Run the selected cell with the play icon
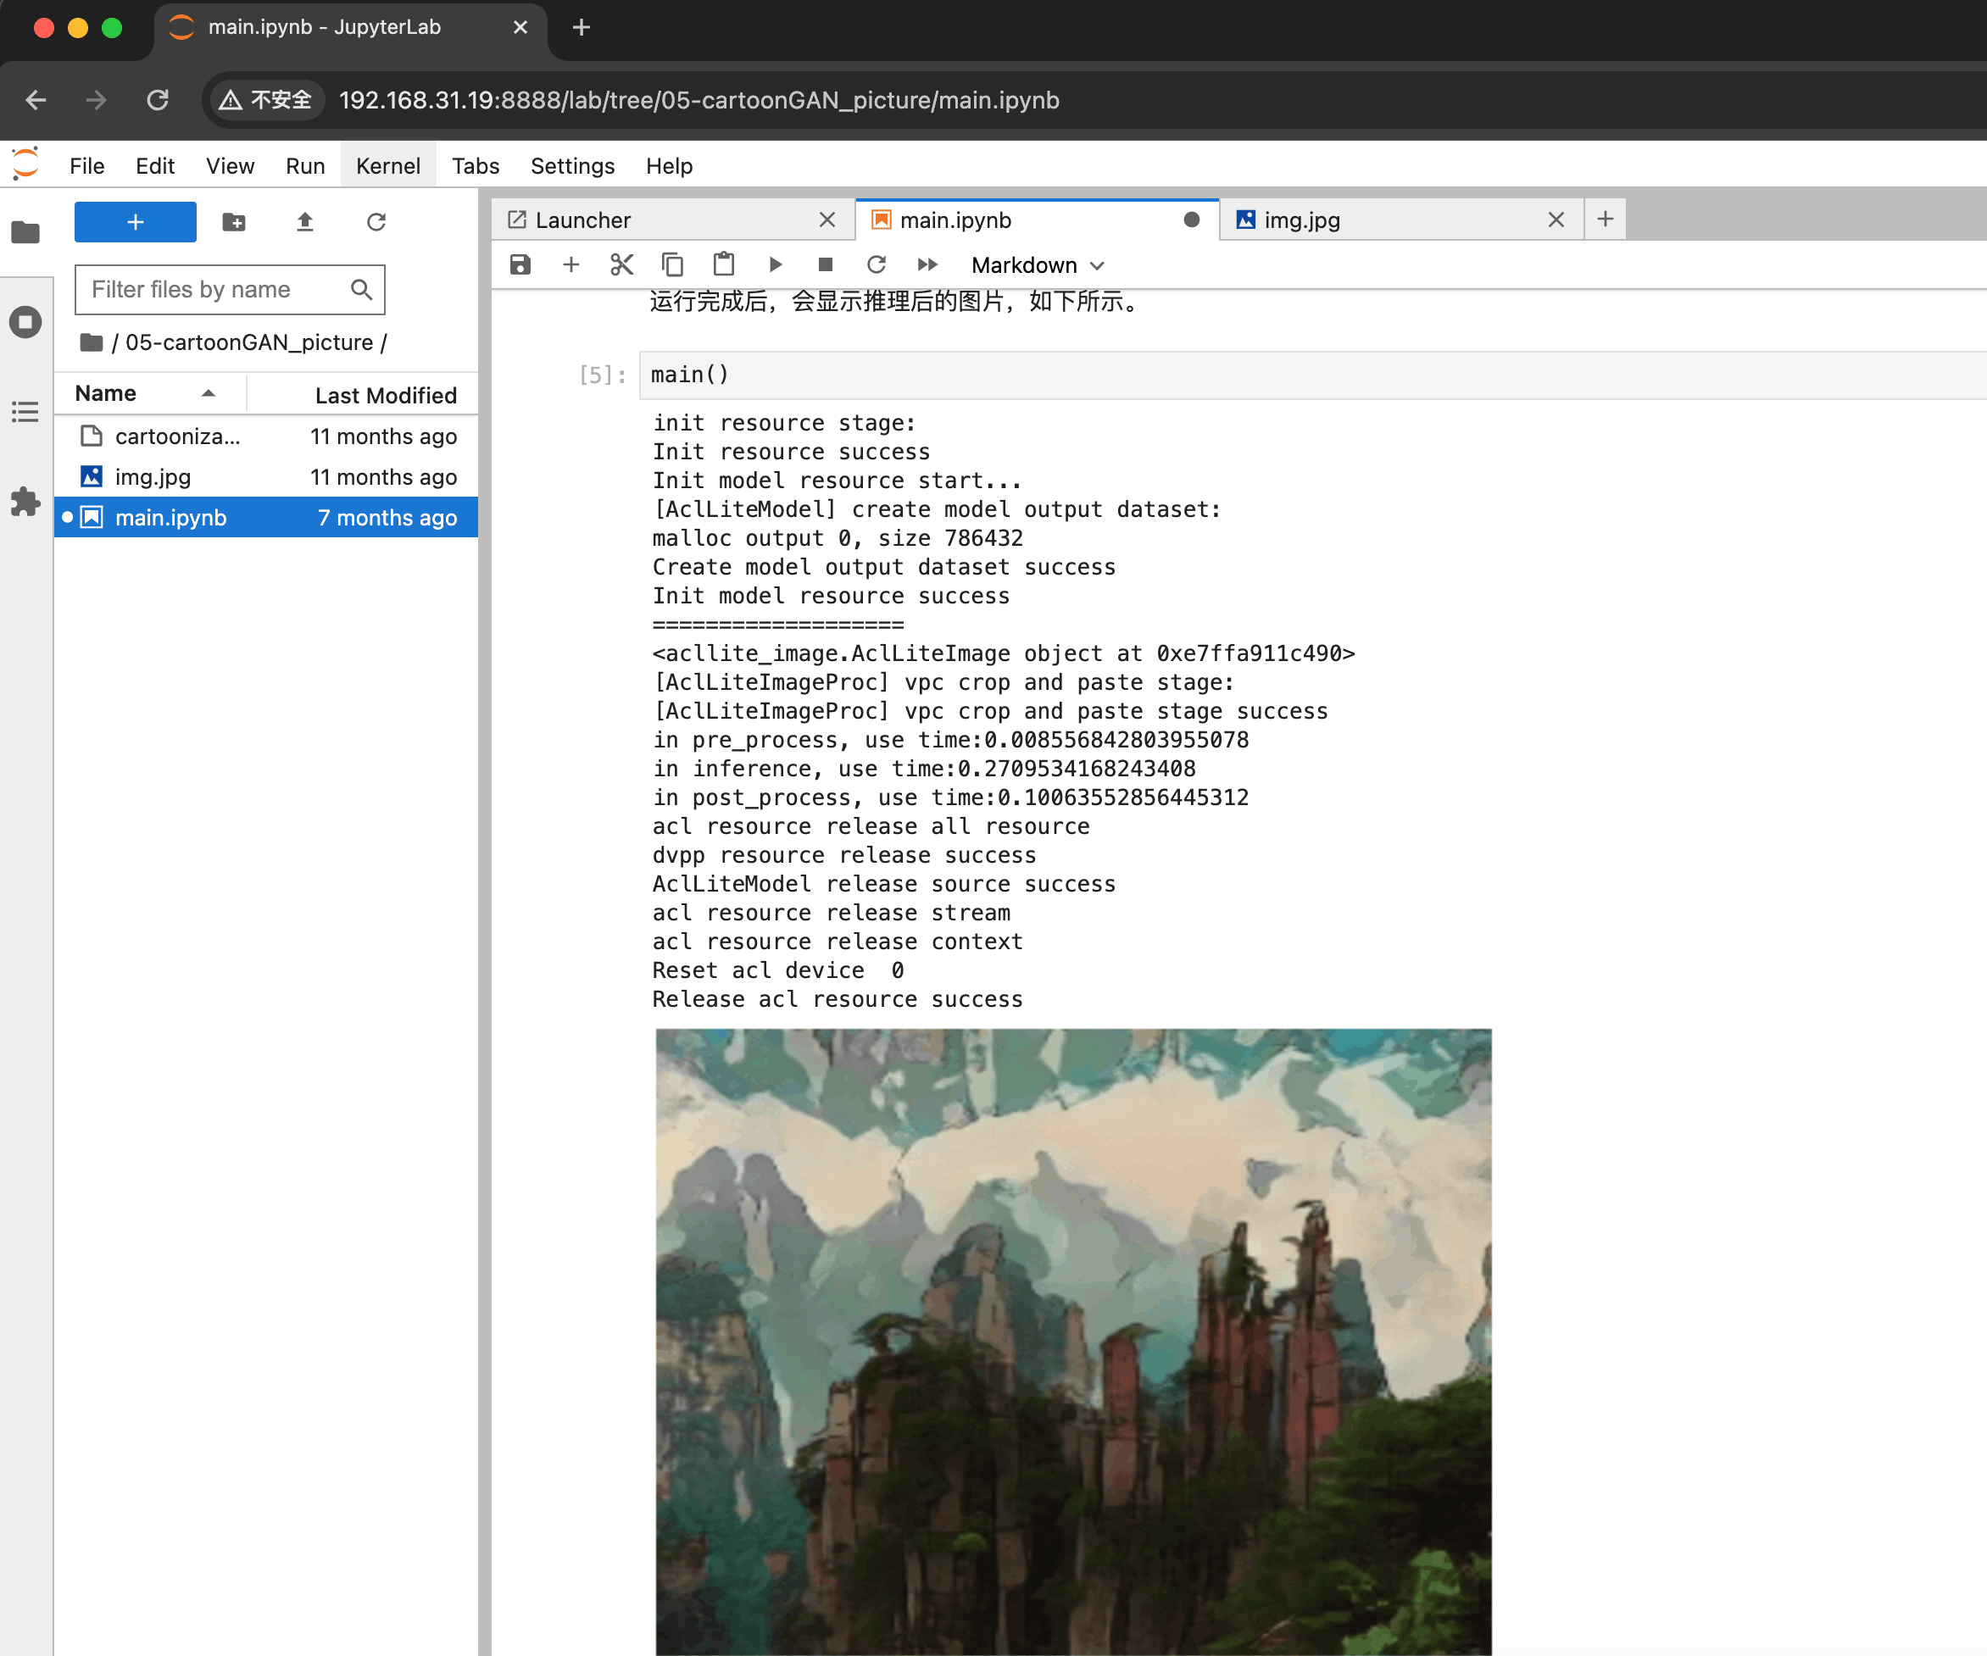Screen dimensions: 1987x1656 [x=775, y=264]
